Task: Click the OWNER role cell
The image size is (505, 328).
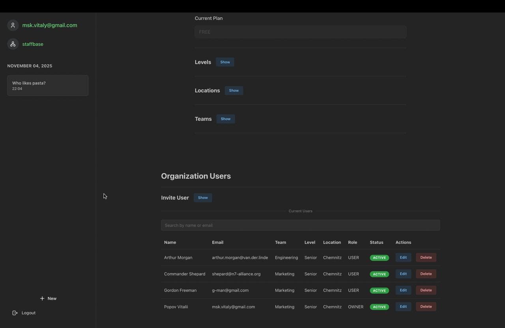Action: [355, 307]
